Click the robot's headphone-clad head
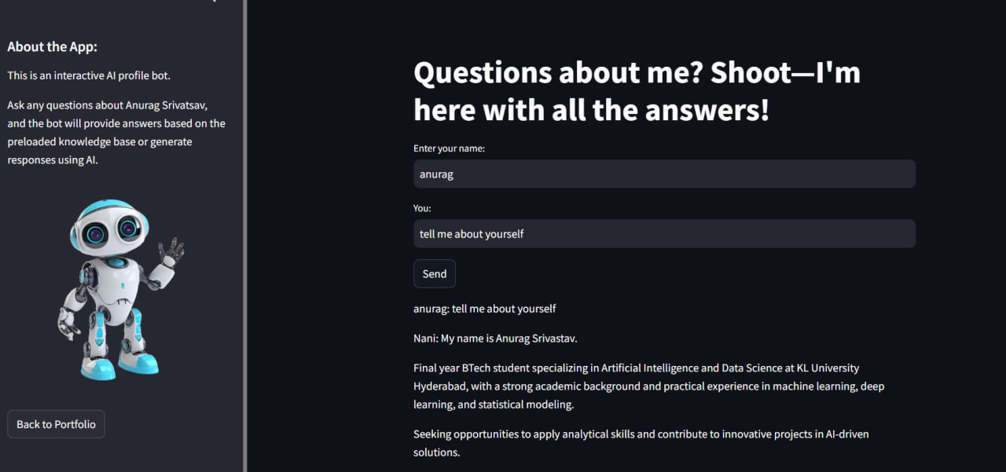1006x472 pixels. point(107,227)
